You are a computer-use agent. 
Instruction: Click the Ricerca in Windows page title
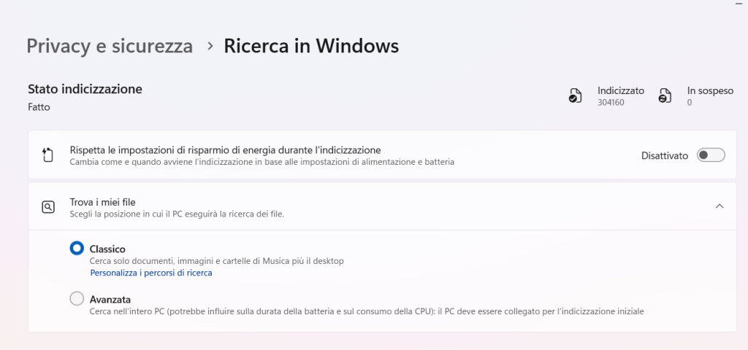coord(311,46)
